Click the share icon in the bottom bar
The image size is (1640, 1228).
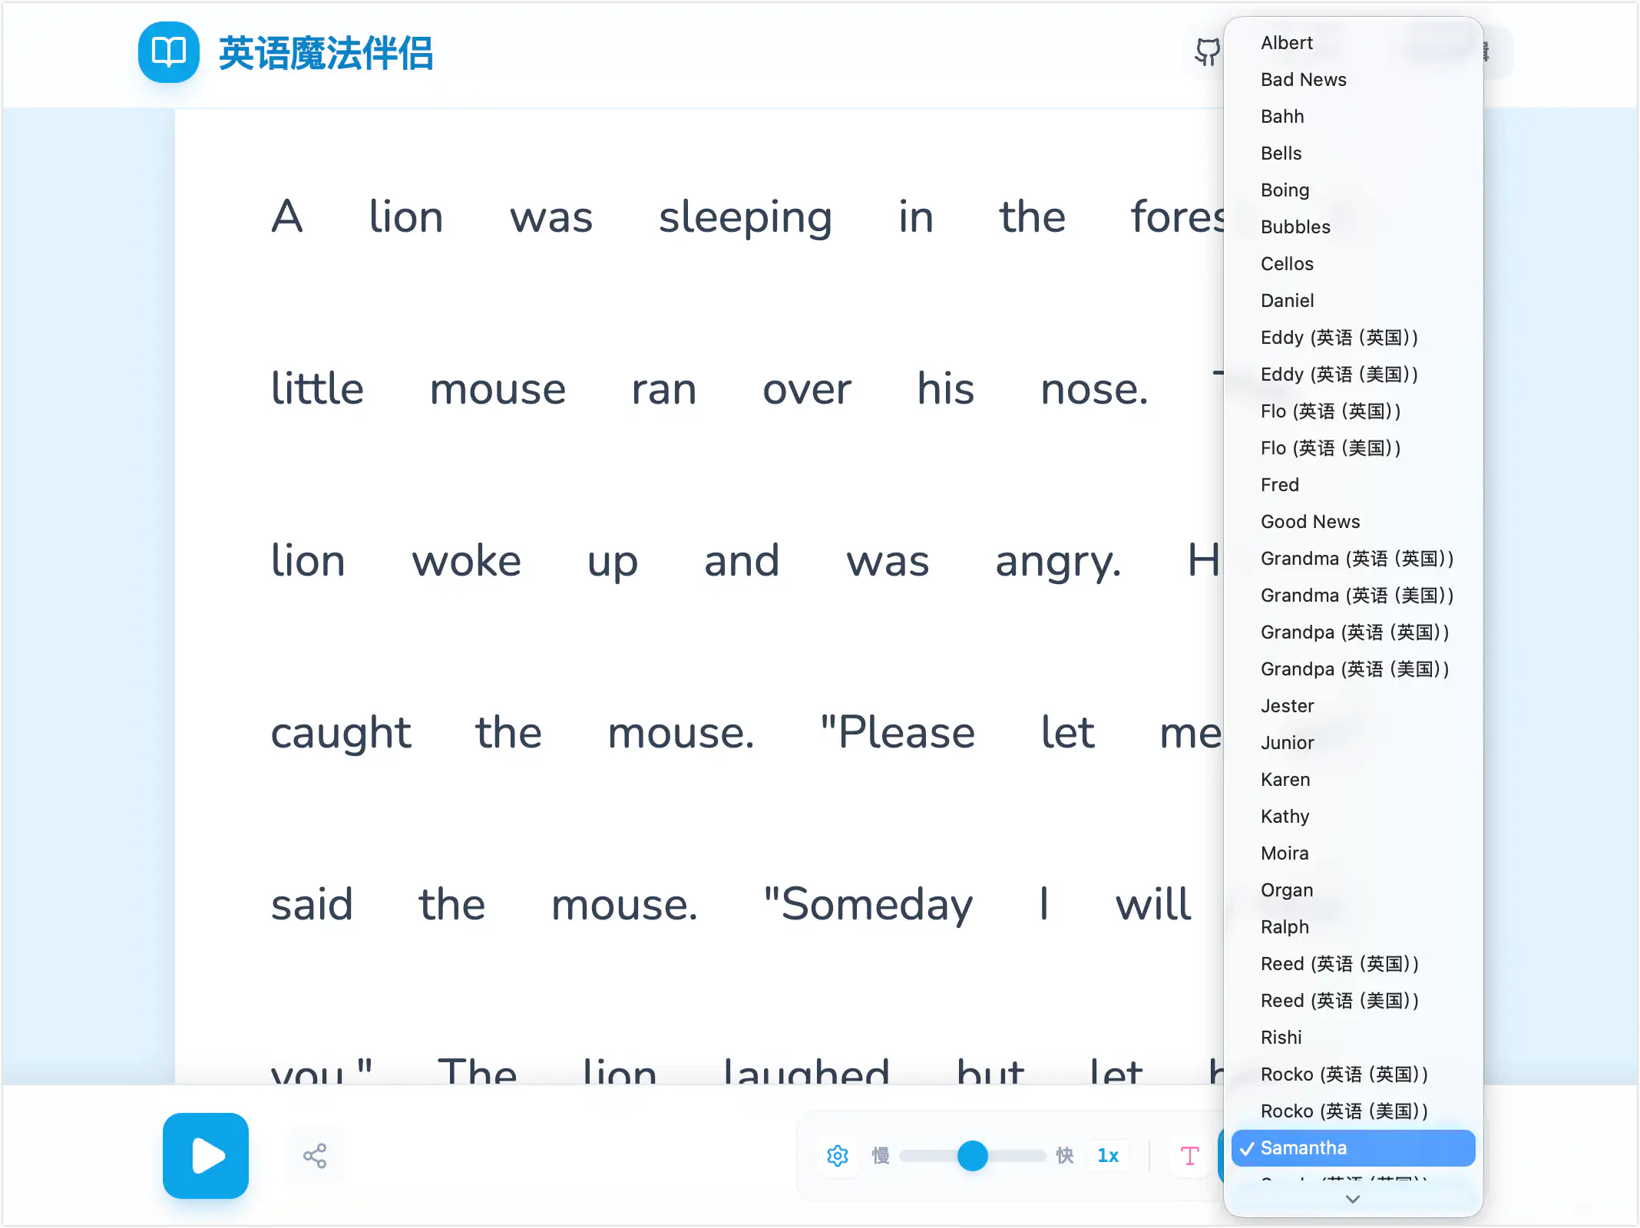(315, 1155)
